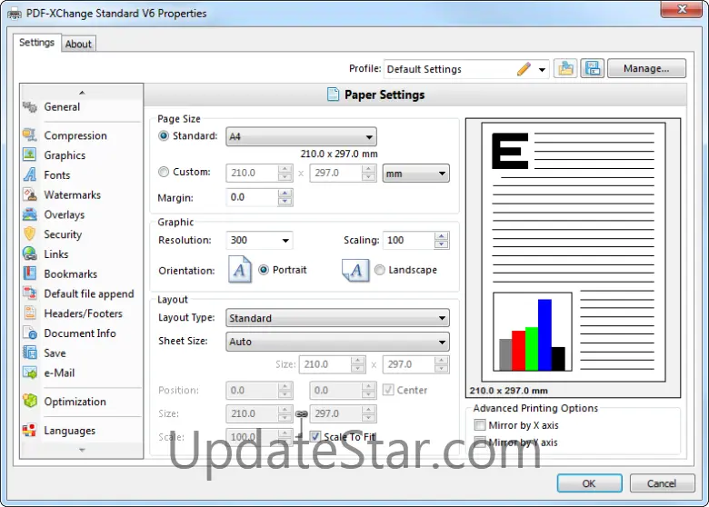The width and height of the screenshot is (709, 507).
Task: Click the pencil edit icon in Profile box
Action: 524,69
